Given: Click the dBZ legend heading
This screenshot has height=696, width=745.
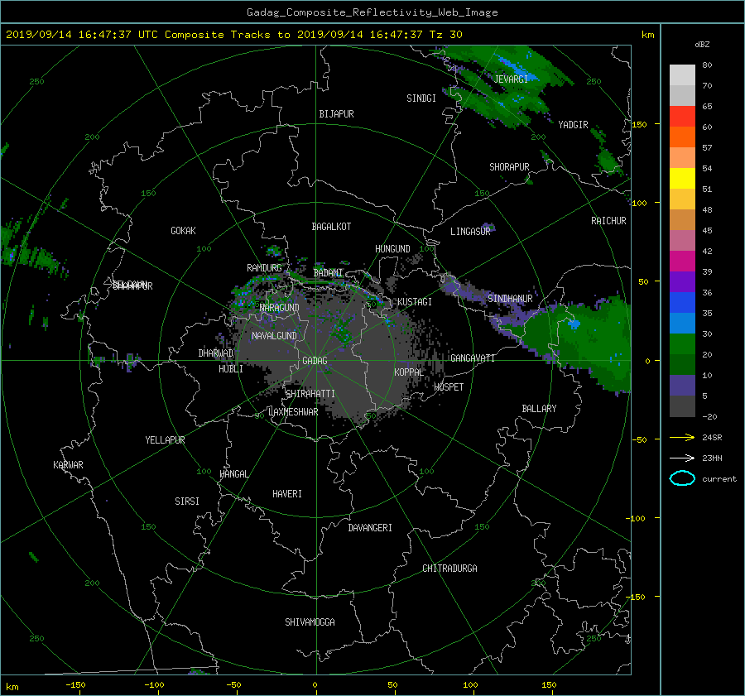Looking at the screenshot, I should pyautogui.click(x=702, y=44).
